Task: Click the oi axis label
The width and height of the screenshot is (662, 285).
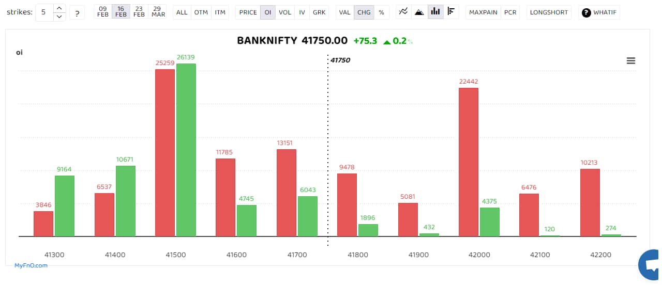Action: coord(19,52)
